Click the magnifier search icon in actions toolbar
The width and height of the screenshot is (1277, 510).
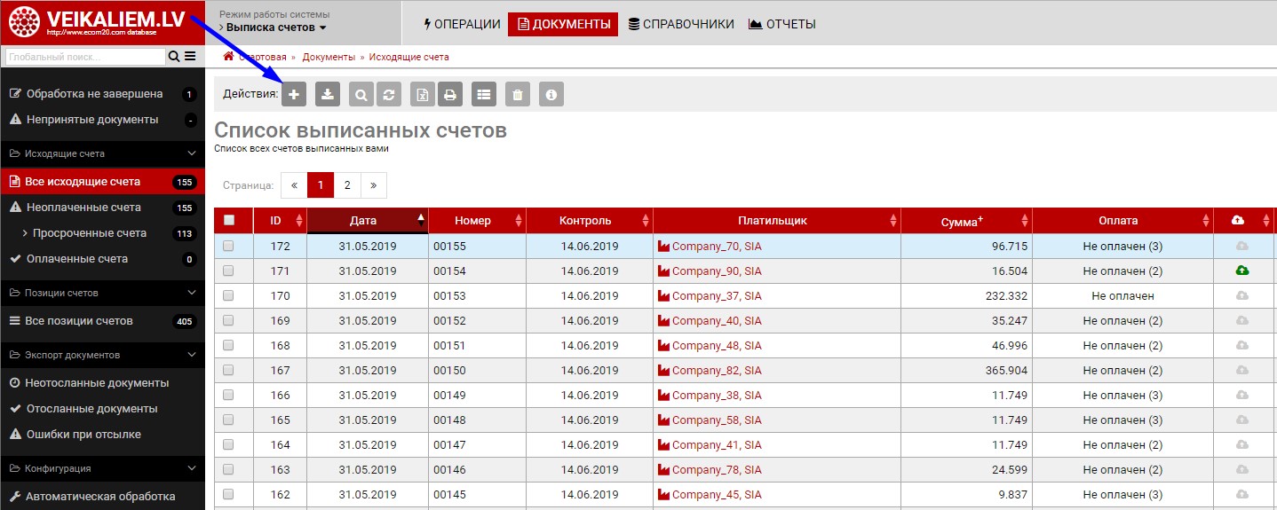[361, 94]
